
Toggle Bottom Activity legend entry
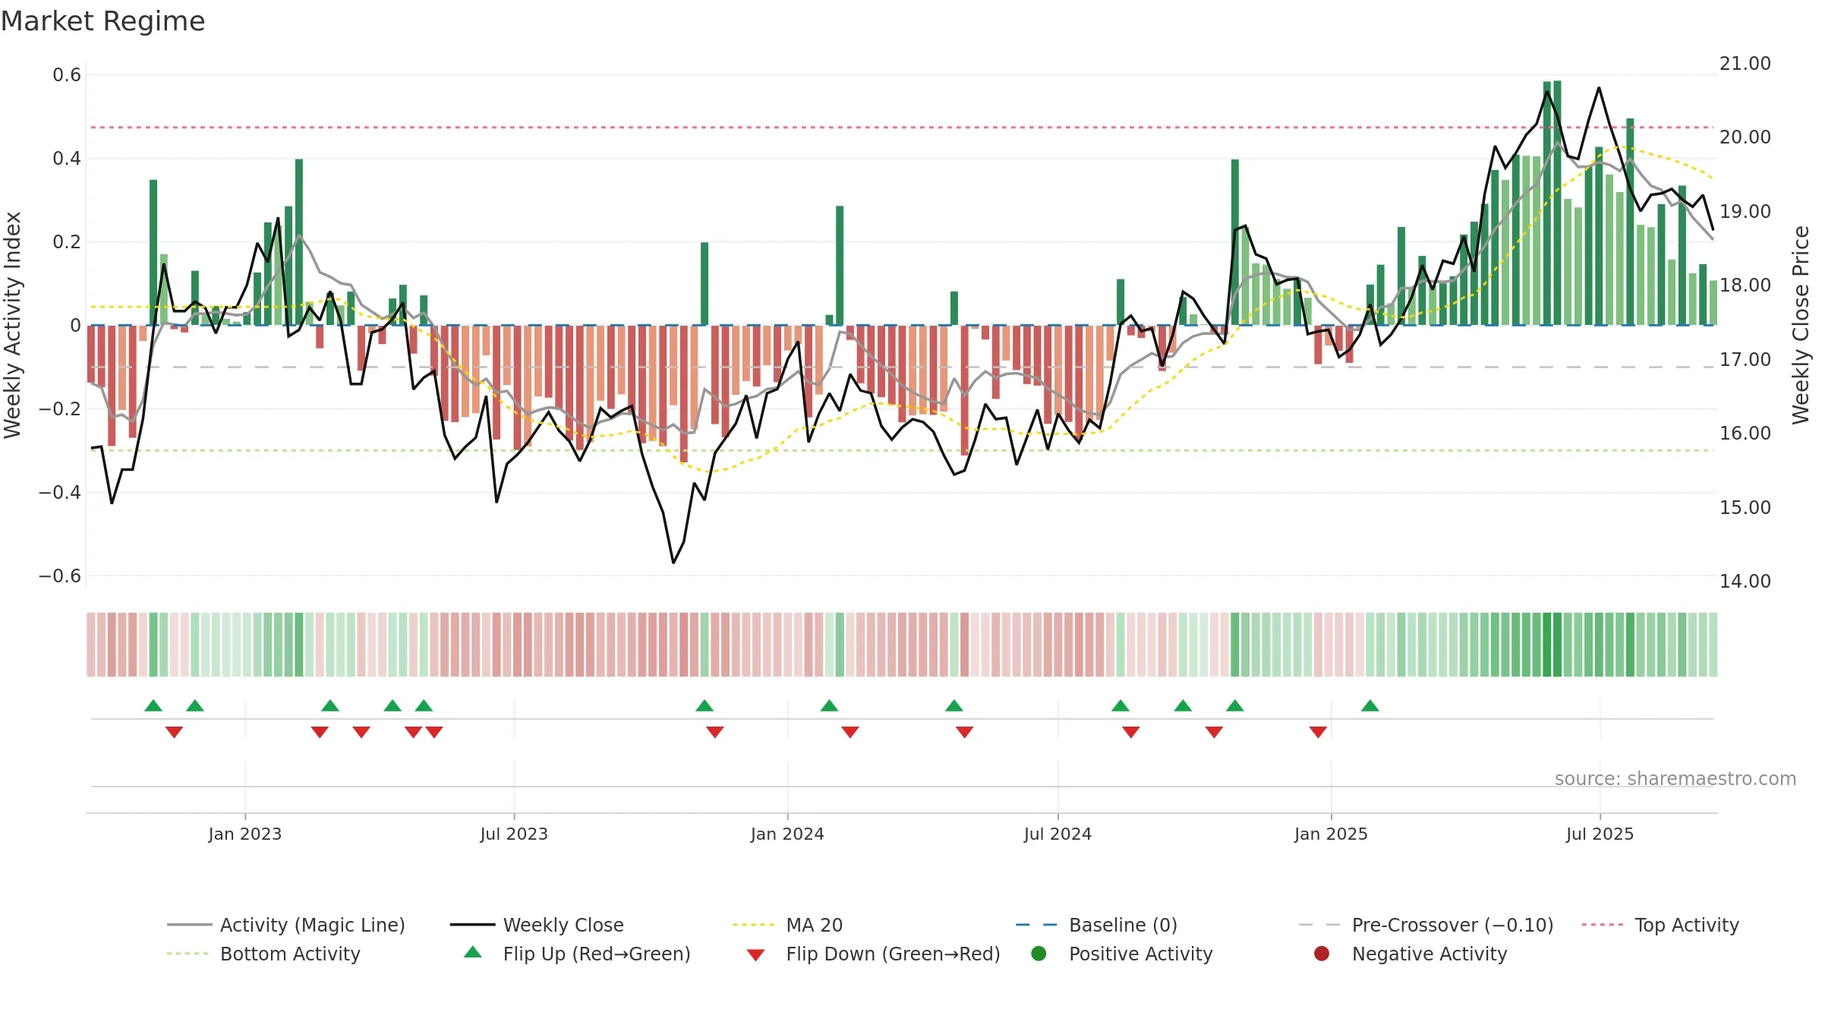(x=263, y=954)
